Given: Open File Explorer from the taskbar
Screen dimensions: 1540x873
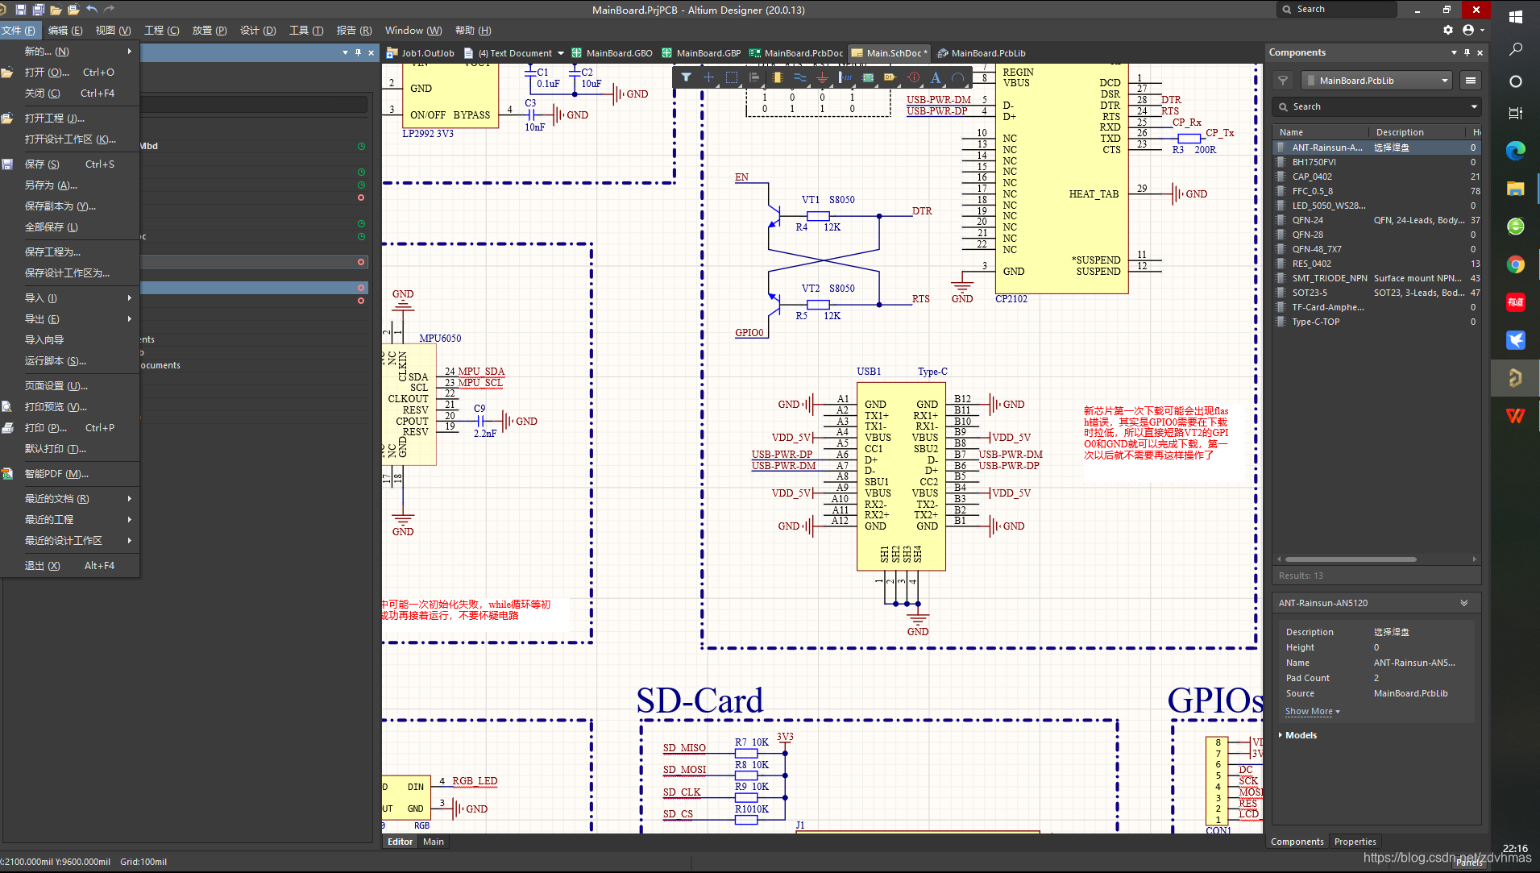Looking at the screenshot, I should pos(1515,189).
